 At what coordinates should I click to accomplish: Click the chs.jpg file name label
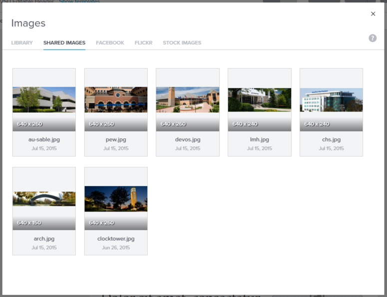point(331,139)
